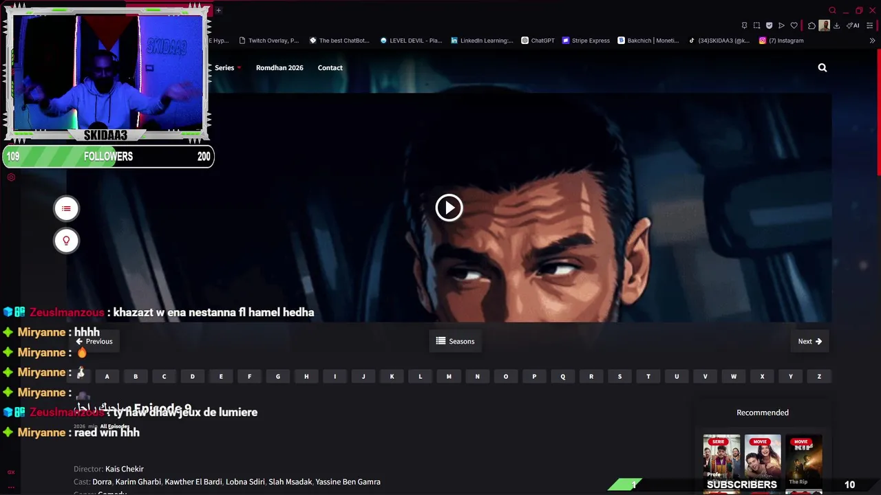Image resolution: width=881 pixels, height=495 pixels.
Task: Open the ad blocker shield icon
Action: (x=769, y=25)
